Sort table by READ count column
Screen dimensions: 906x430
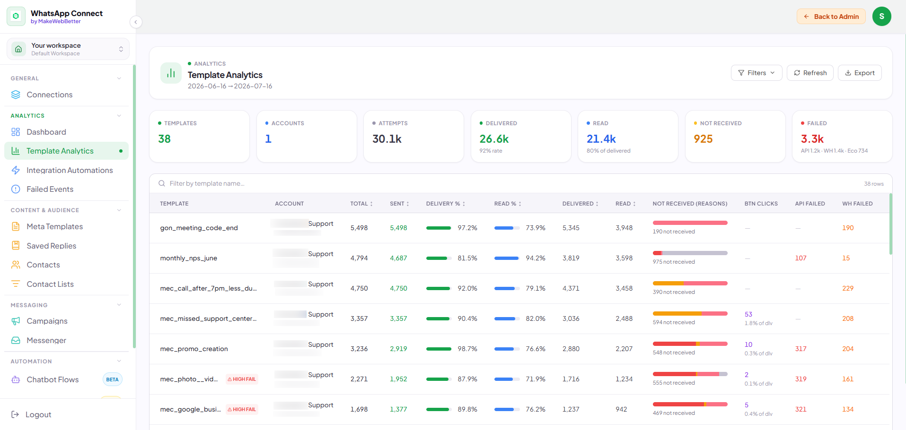point(625,204)
